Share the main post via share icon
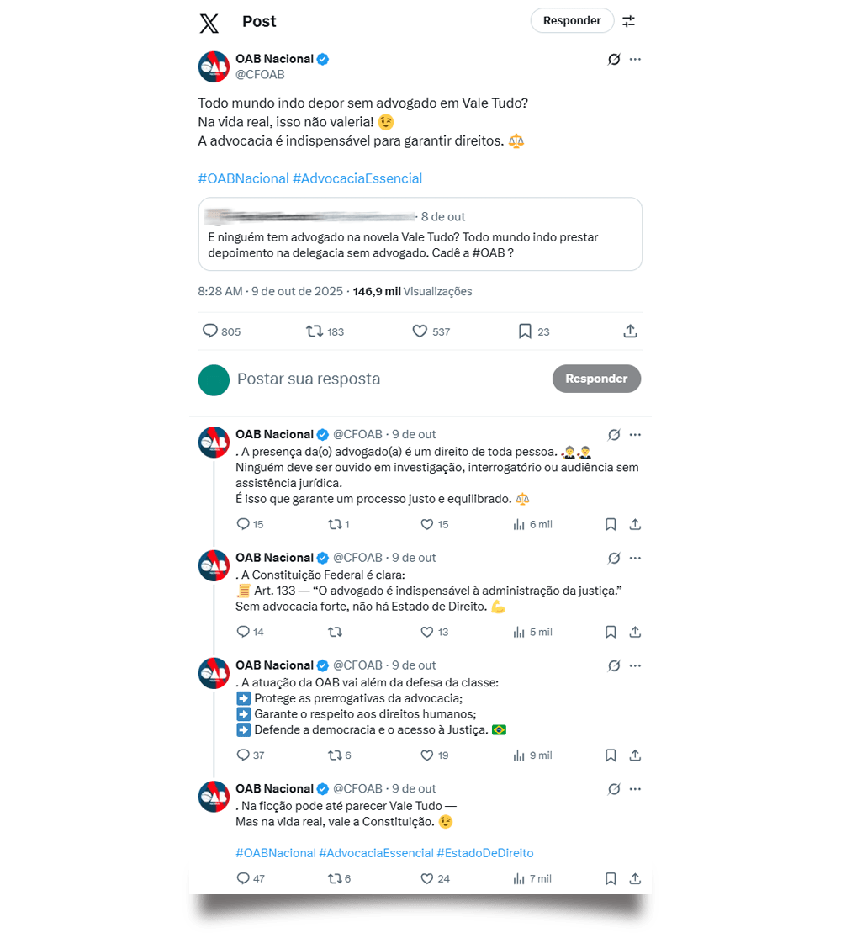Viewport: 841px width, 933px height. click(630, 331)
